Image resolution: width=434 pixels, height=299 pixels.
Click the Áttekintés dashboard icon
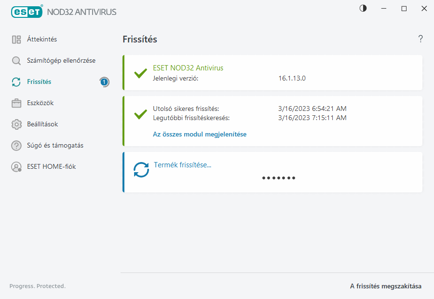point(16,40)
